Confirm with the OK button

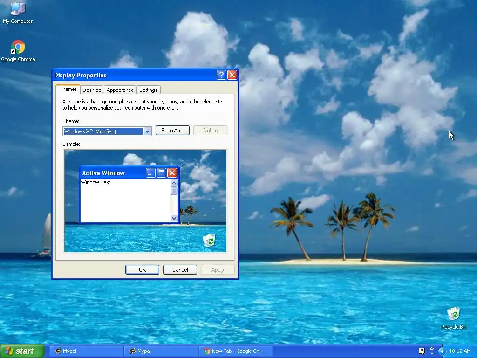coord(142,270)
